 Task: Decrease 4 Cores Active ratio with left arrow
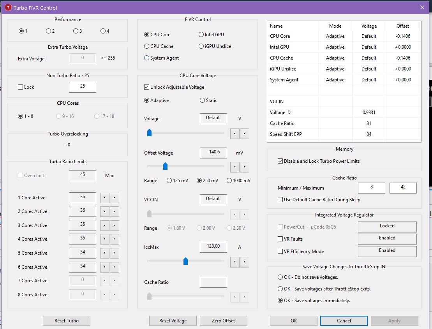point(105,239)
